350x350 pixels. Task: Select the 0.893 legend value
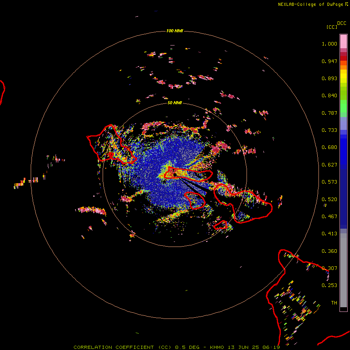coord(329,78)
